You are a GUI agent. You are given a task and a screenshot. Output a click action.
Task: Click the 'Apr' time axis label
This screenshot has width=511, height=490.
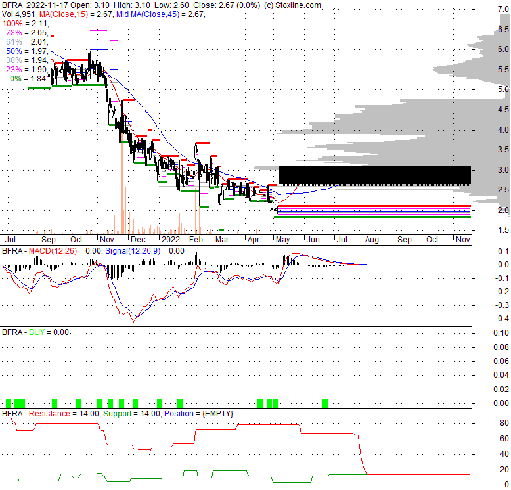254,240
